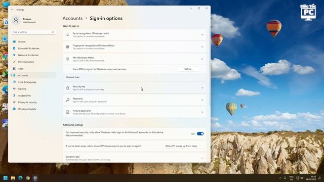Image resolution: width=324 pixels, height=182 pixels.
Task: Click the 'Additional settings' heading
Action: tap(73, 125)
